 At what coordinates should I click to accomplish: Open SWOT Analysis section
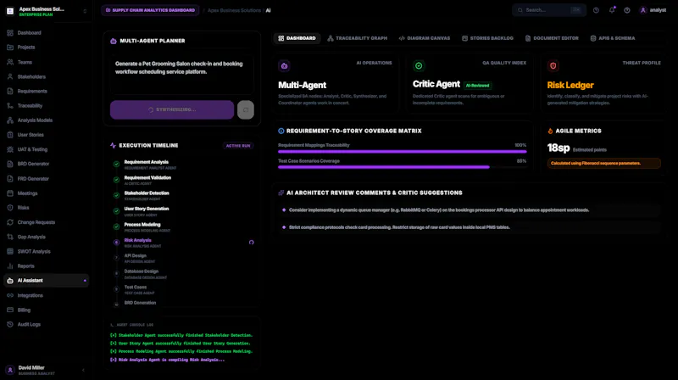(x=46, y=251)
